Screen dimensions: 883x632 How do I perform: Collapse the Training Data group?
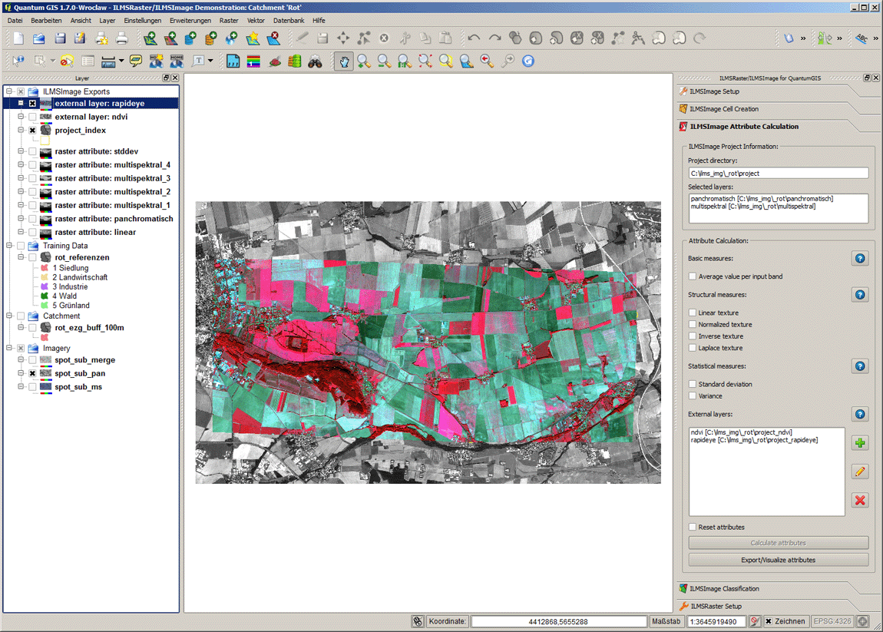(9, 246)
